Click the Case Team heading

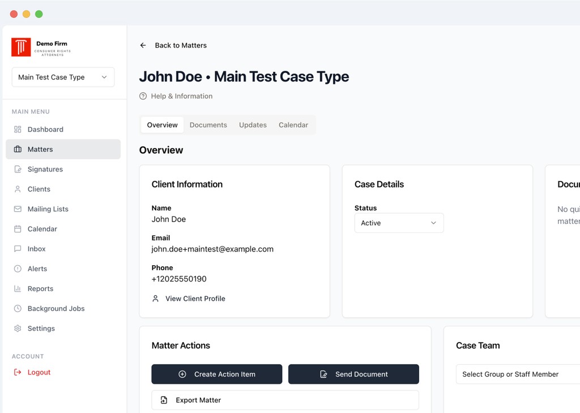[x=478, y=345]
